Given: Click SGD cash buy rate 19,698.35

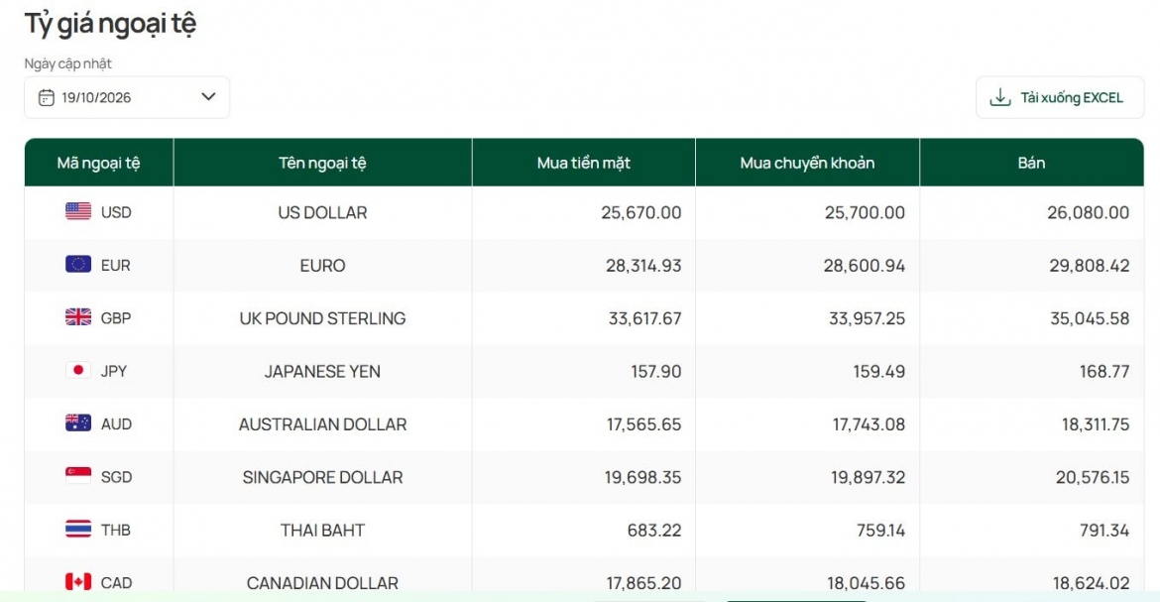Looking at the screenshot, I should 642,477.
